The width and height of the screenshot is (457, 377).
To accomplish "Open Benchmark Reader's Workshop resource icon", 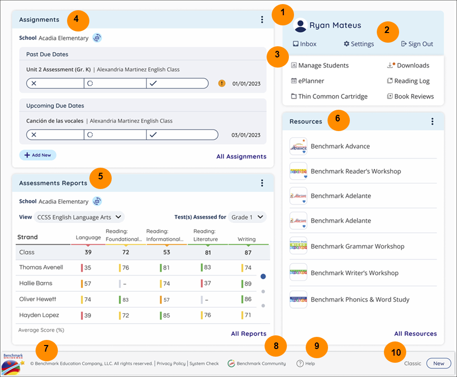I will tap(298, 171).
